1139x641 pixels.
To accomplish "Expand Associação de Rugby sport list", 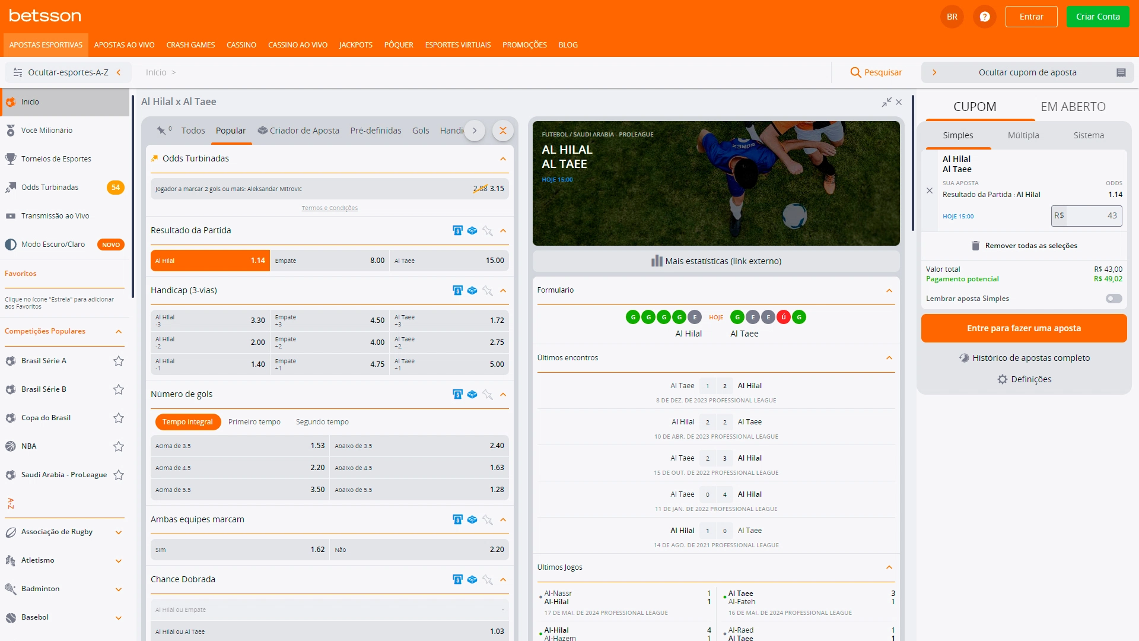I will [x=119, y=532].
